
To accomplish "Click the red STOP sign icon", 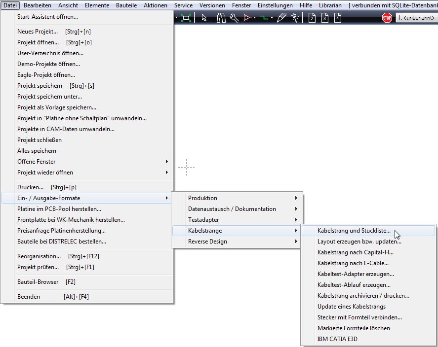I will (387, 18).
